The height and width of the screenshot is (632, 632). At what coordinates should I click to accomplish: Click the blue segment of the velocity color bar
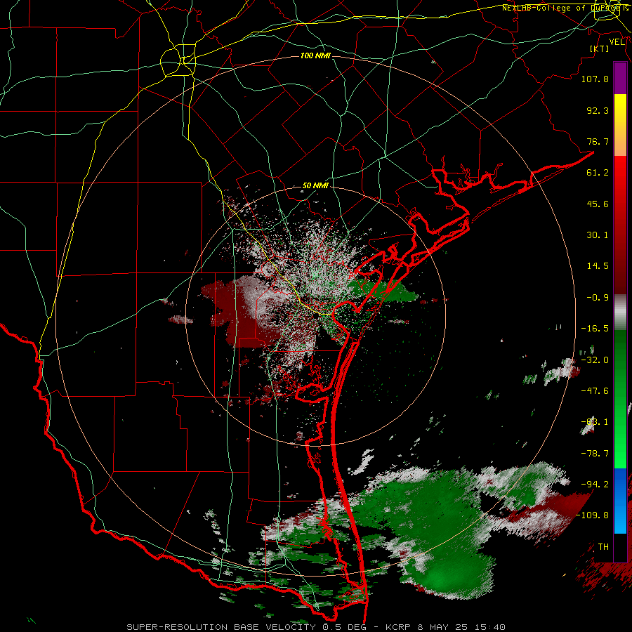pos(620,501)
